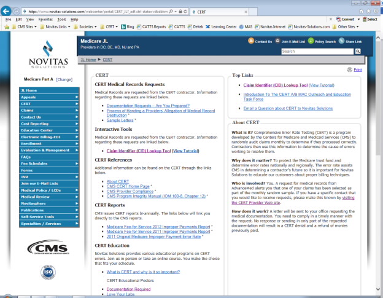Open Email a Question about CERT link
Viewport: 383px width, 298px height.
point(288,108)
